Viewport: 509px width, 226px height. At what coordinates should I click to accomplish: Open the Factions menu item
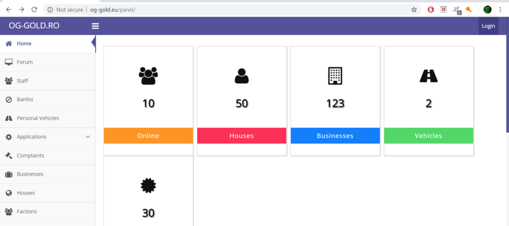[48, 211]
